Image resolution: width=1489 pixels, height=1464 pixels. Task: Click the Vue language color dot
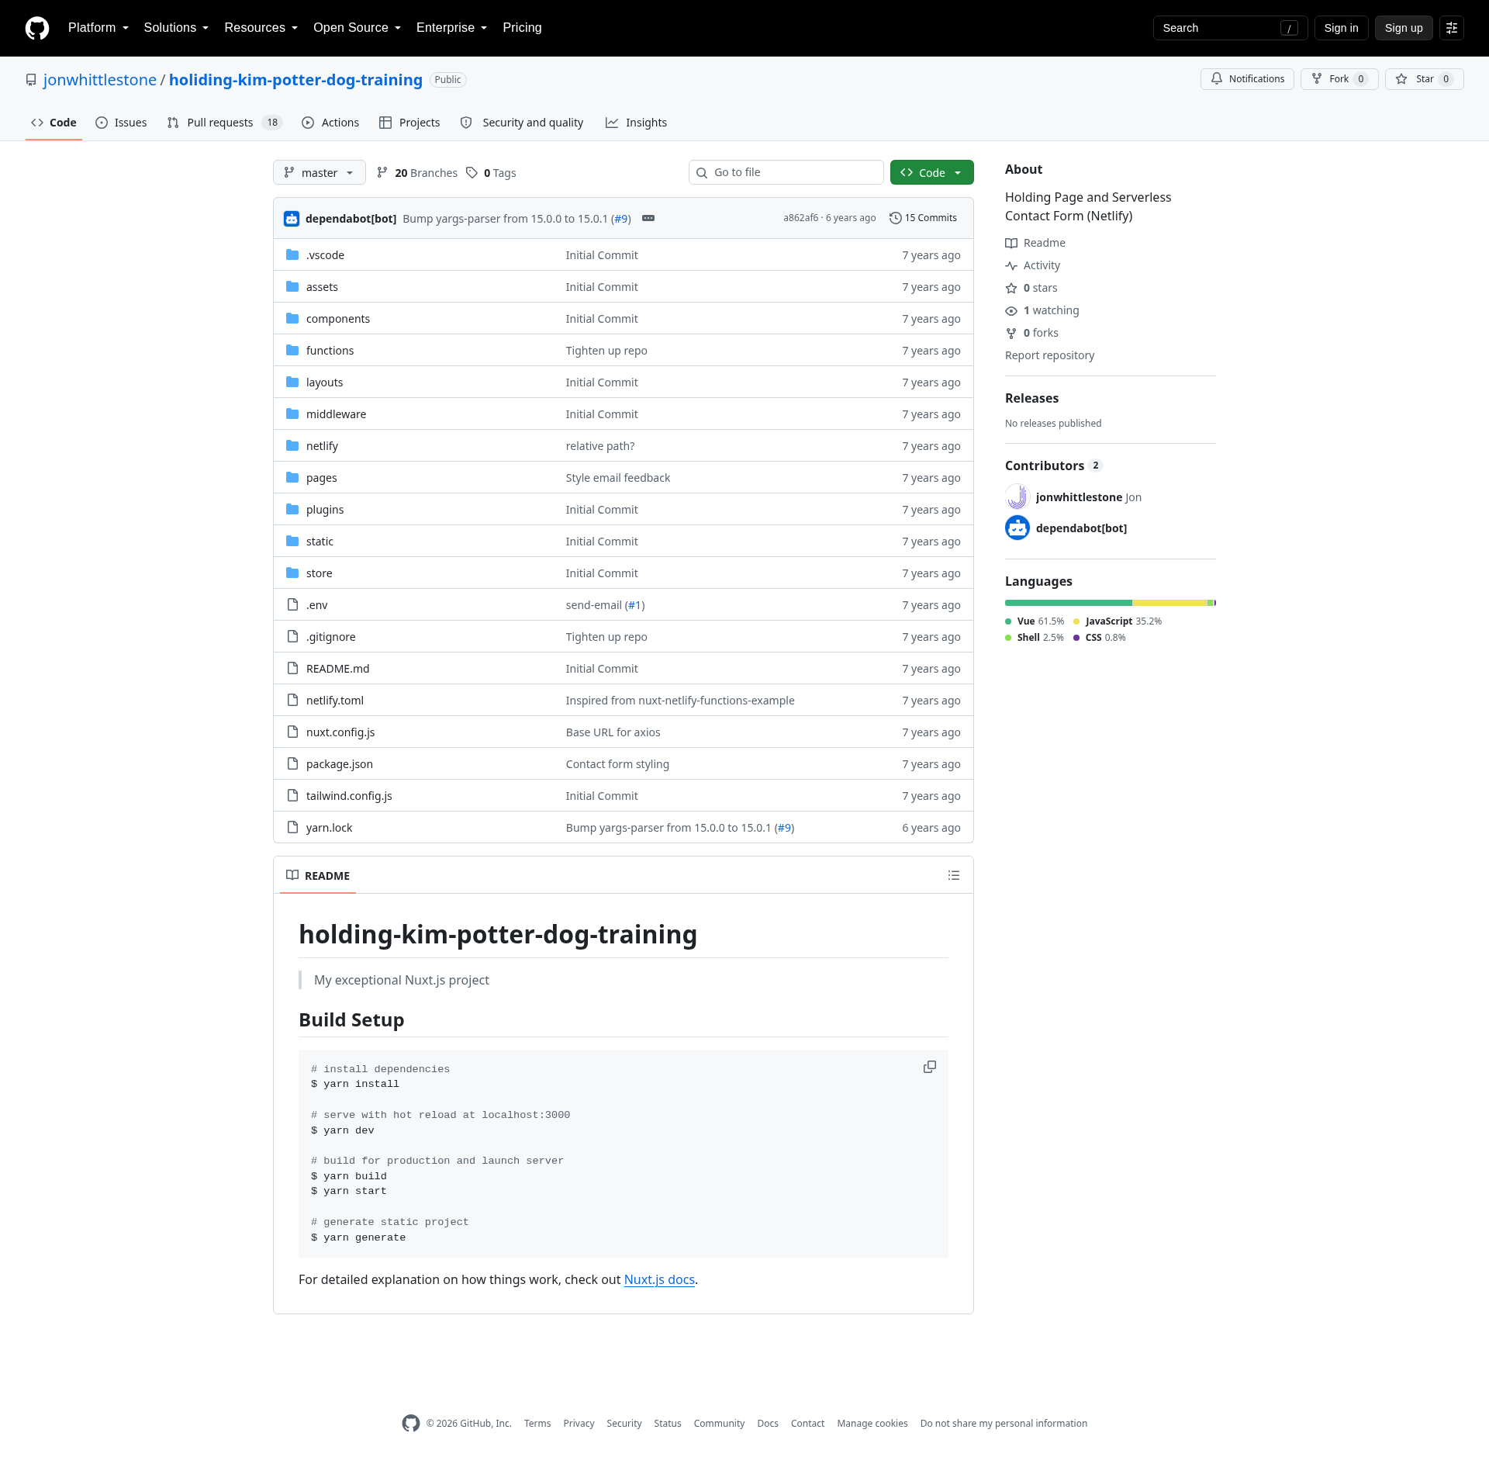tap(1008, 621)
